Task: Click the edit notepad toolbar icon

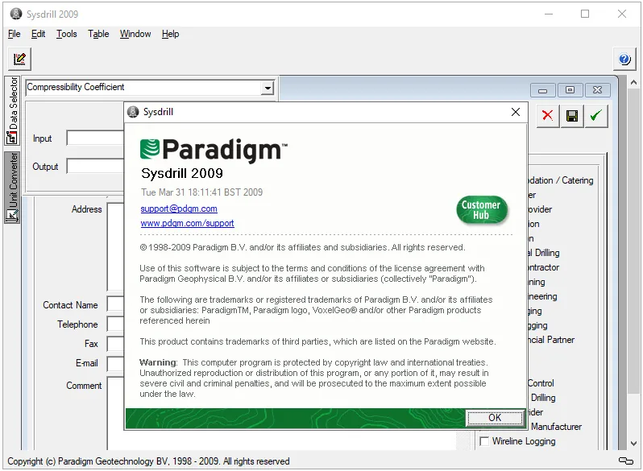Action: coord(19,59)
